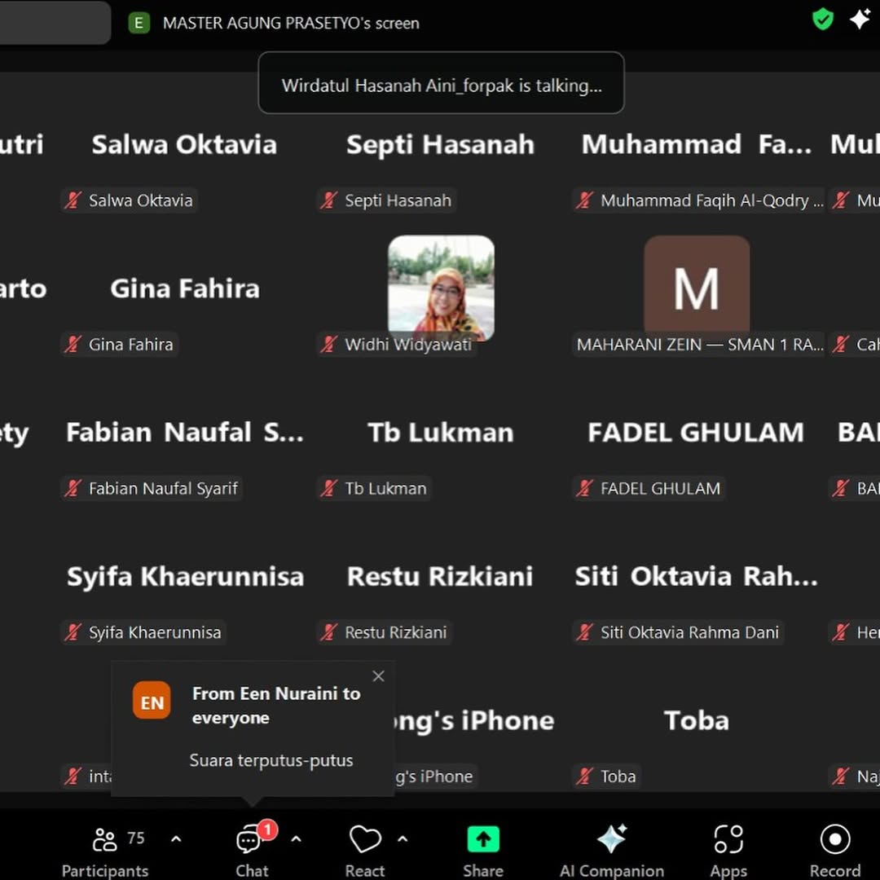880x880 pixels.
Task: Expand the Chat options chevron
Action: point(296,839)
